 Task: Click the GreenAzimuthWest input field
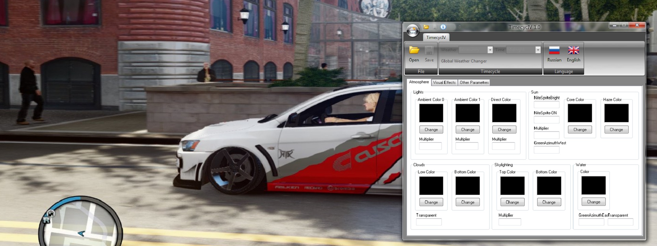pos(546,150)
